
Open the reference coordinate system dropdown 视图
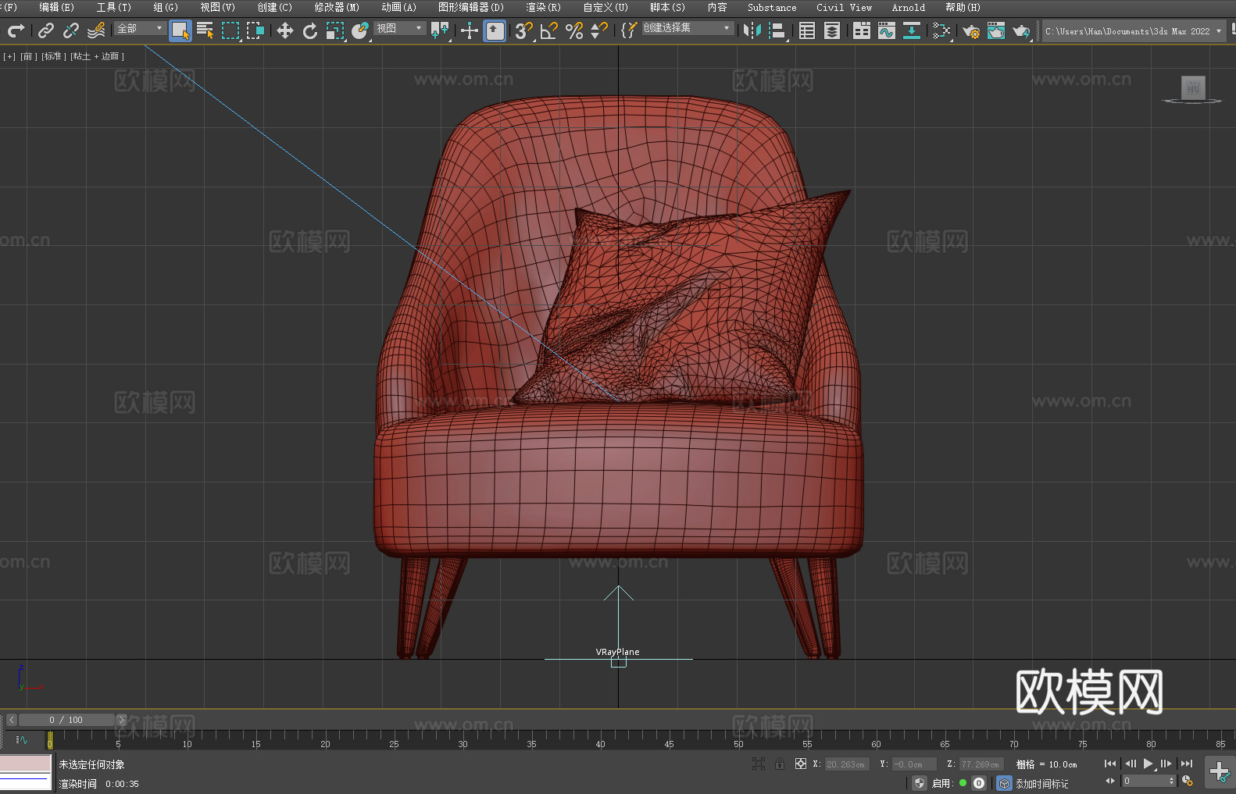pos(399,28)
